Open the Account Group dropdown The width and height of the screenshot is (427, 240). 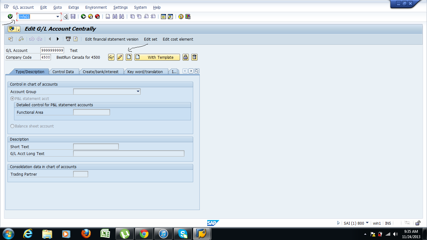point(138,91)
